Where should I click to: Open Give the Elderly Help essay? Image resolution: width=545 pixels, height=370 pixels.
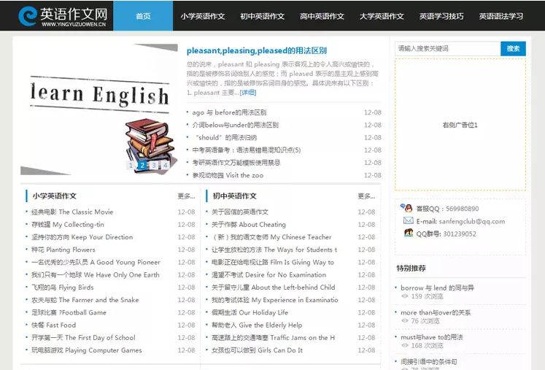point(257,325)
